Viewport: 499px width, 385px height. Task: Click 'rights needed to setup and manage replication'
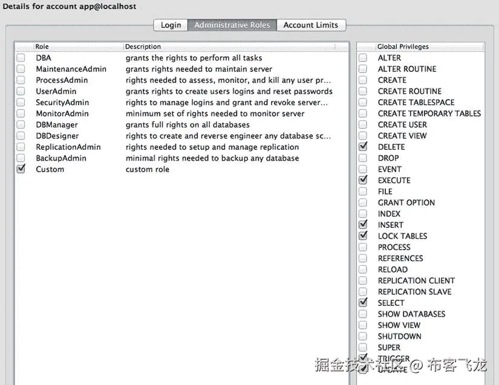pos(212,147)
